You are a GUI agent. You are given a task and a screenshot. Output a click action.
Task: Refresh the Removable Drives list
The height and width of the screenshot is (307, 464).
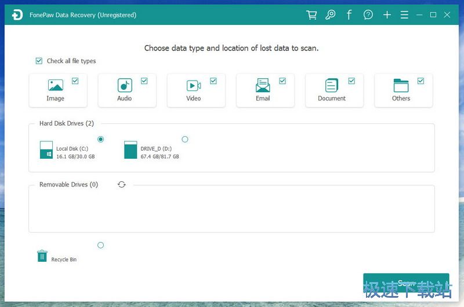coord(121,184)
